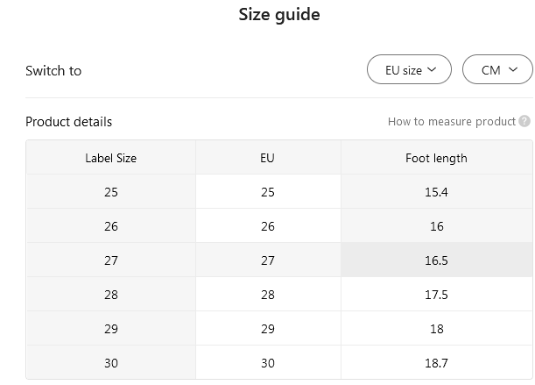Select Label Size 25 cell
Screen dimensions: 535x385
pos(111,192)
